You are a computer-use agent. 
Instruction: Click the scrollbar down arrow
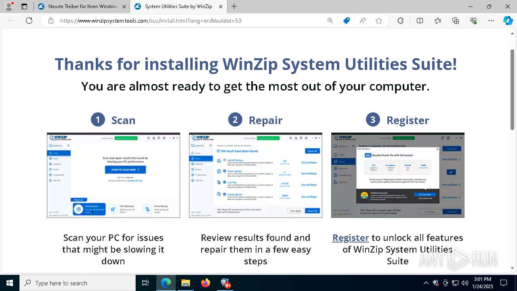513,268
